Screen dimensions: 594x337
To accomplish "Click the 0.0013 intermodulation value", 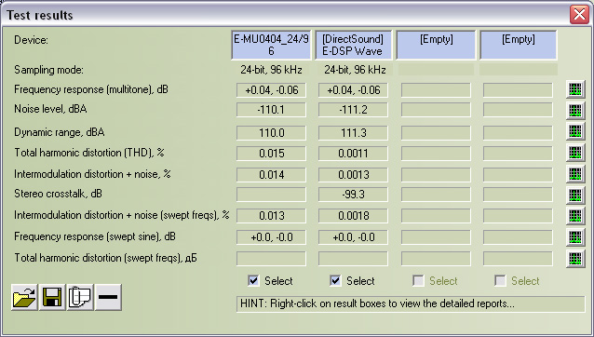I will pos(353,175).
